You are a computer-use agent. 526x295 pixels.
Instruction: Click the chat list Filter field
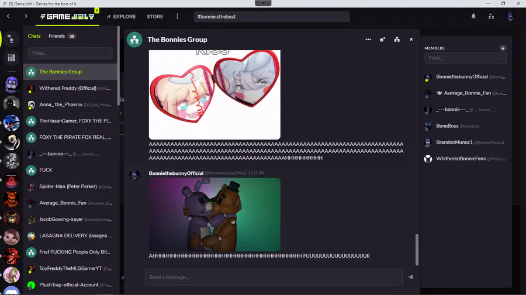click(x=70, y=53)
